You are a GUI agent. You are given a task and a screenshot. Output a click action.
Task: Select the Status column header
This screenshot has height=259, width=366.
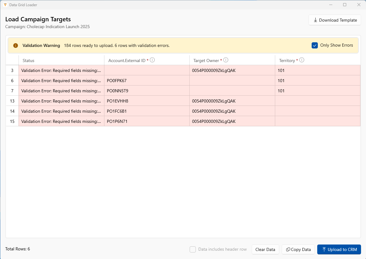(x=61, y=61)
